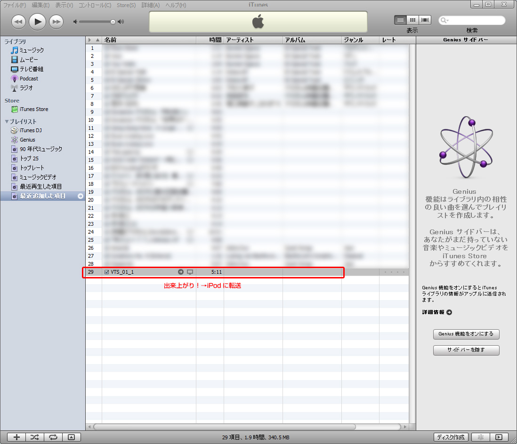
Task: Uncheck the VTS_01_1 checkbox
Action: click(106, 272)
